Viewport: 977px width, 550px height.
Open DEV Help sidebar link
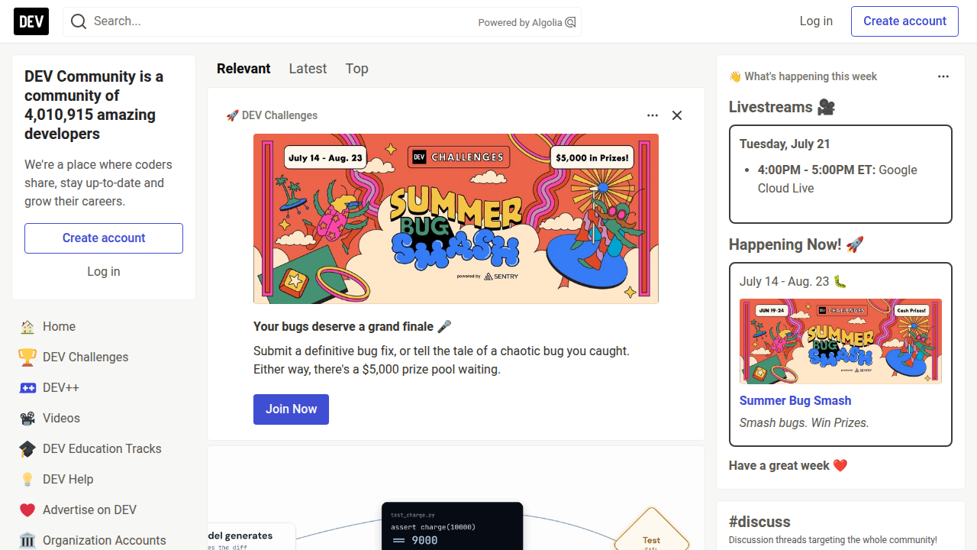104,480
